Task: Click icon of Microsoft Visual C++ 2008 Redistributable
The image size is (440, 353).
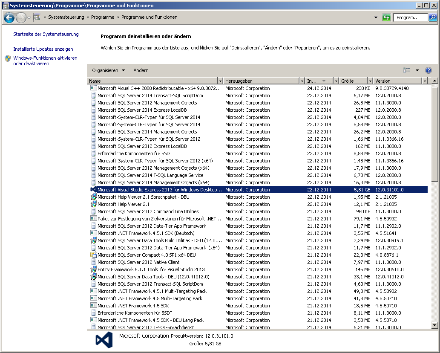Action: point(93,88)
